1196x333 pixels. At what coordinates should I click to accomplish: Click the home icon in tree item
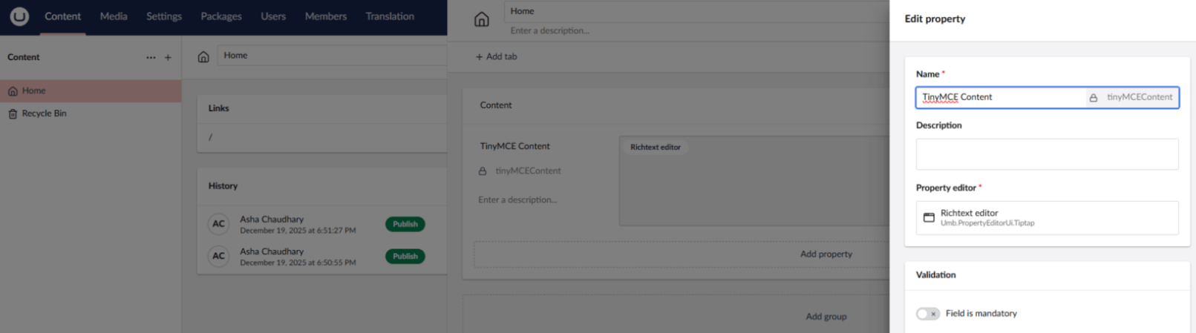tap(13, 91)
